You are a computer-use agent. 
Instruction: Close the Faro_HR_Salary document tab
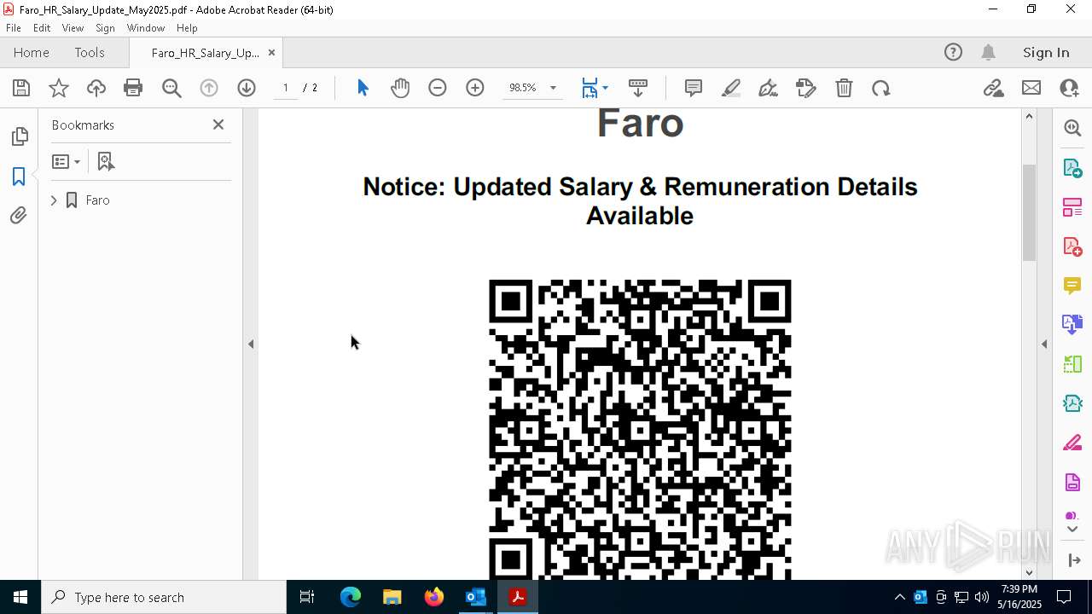pyautogui.click(x=271, y=53)
